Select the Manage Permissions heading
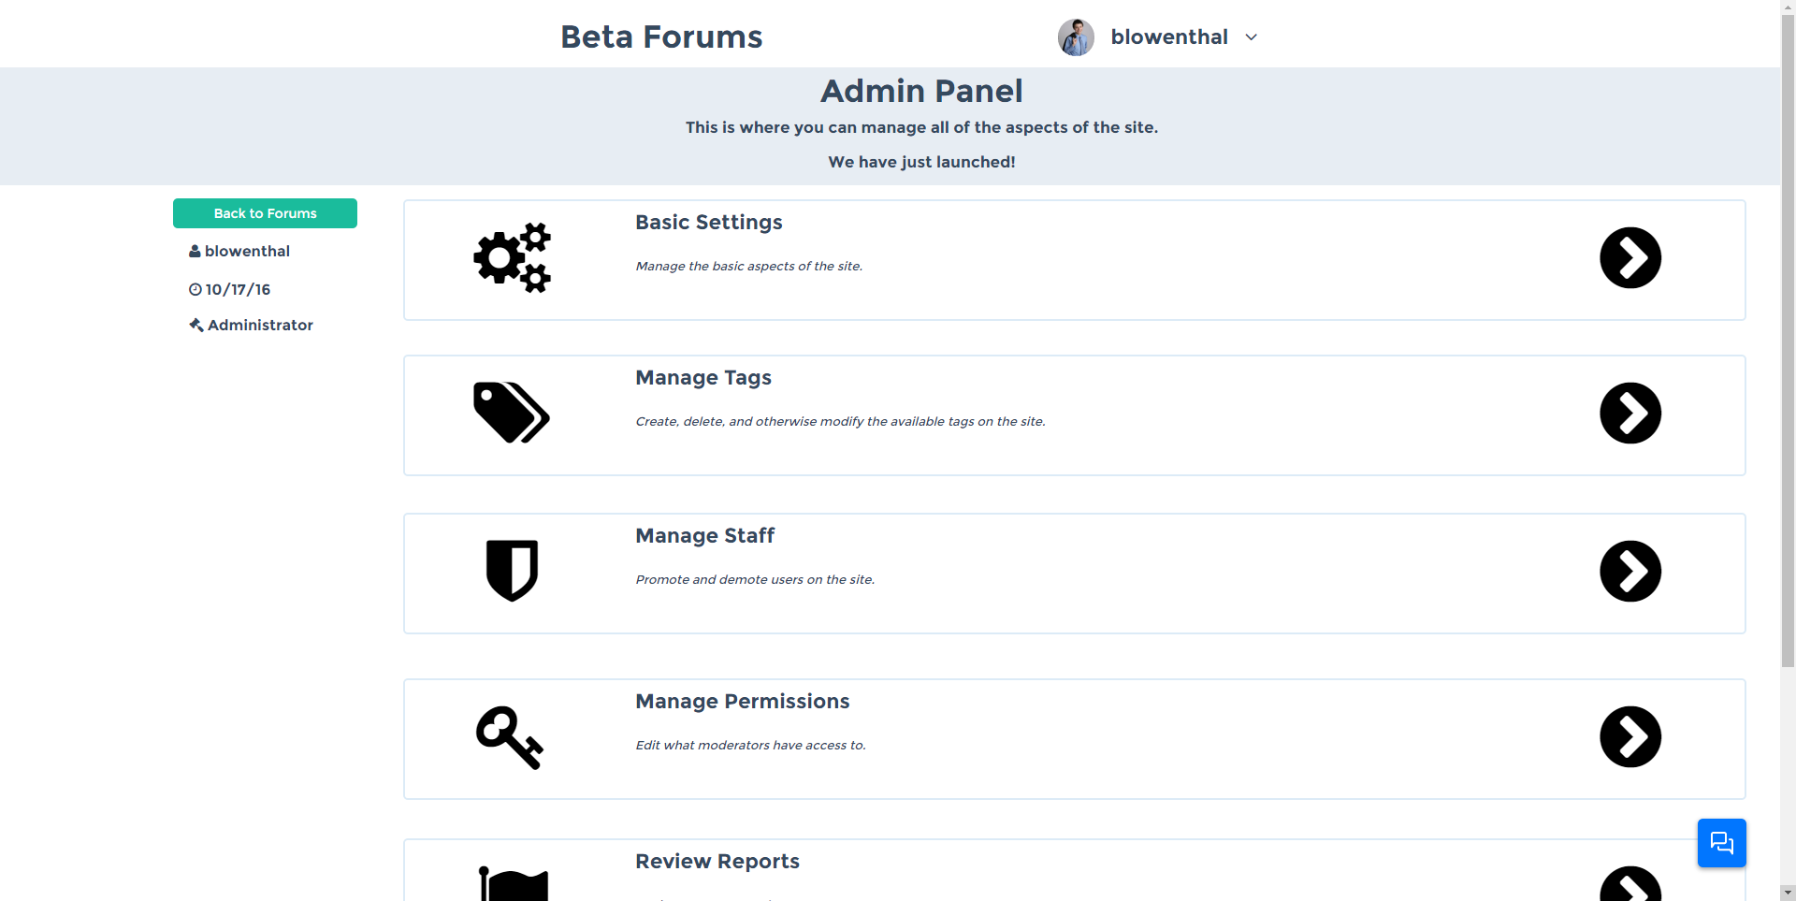Image resolution: width=1796 pixels, height=901 pixels. (x=742, y=702)
